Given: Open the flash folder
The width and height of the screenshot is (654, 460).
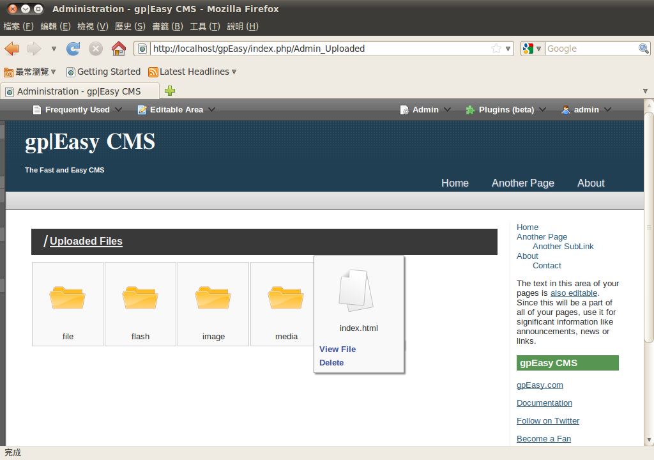Looking at the screenshot, I should pos(140,304).
